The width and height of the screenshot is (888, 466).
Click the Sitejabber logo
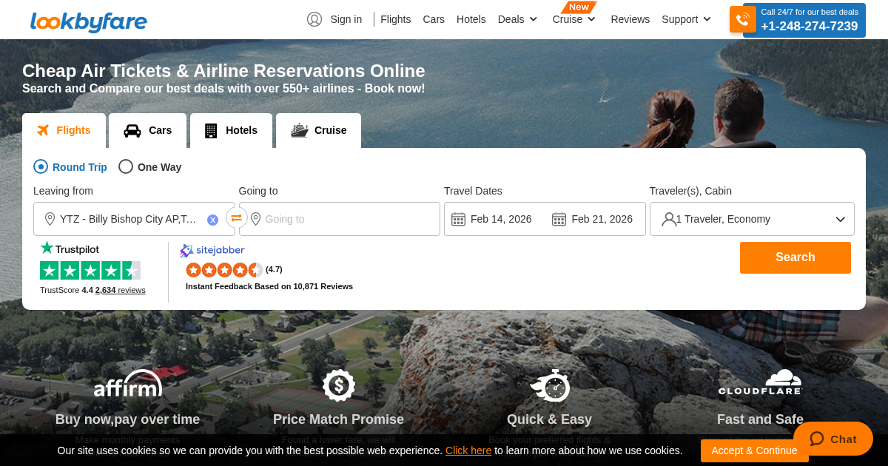tap(212, 251)
